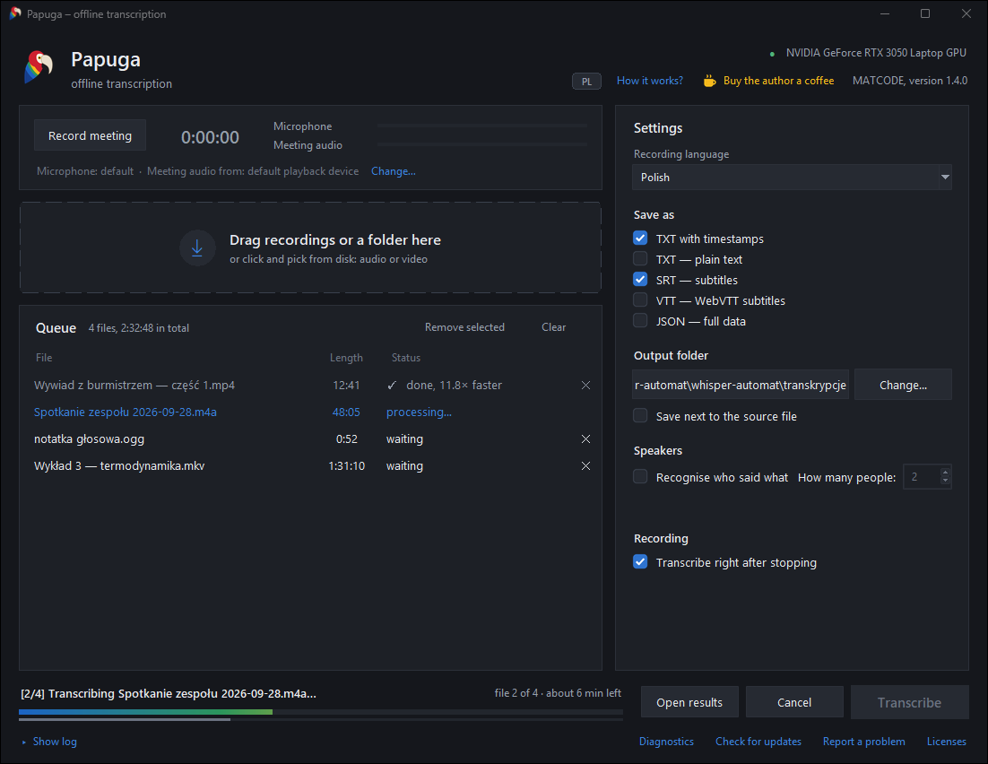Open the How it works link
This screenshot has width=988, height=764.
click(x=650, y=81)
